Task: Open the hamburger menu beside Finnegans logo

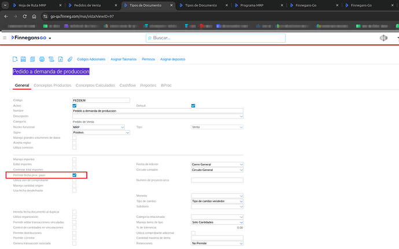Action: (5, 38)
